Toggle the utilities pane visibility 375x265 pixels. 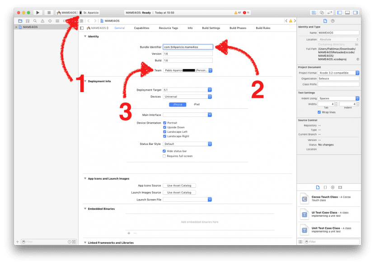tap(356, 13)
